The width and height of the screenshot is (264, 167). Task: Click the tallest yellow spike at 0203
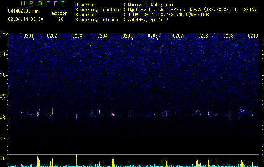77,160
